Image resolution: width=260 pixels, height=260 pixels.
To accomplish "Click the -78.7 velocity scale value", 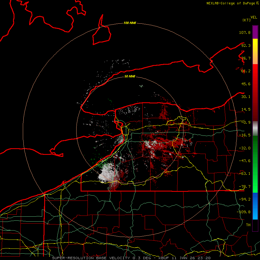I will (x=245, y=187).
